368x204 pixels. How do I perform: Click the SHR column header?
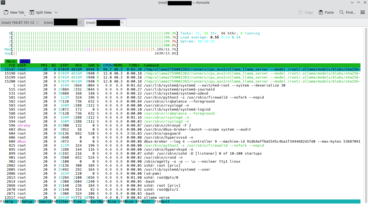click(91, 65)
